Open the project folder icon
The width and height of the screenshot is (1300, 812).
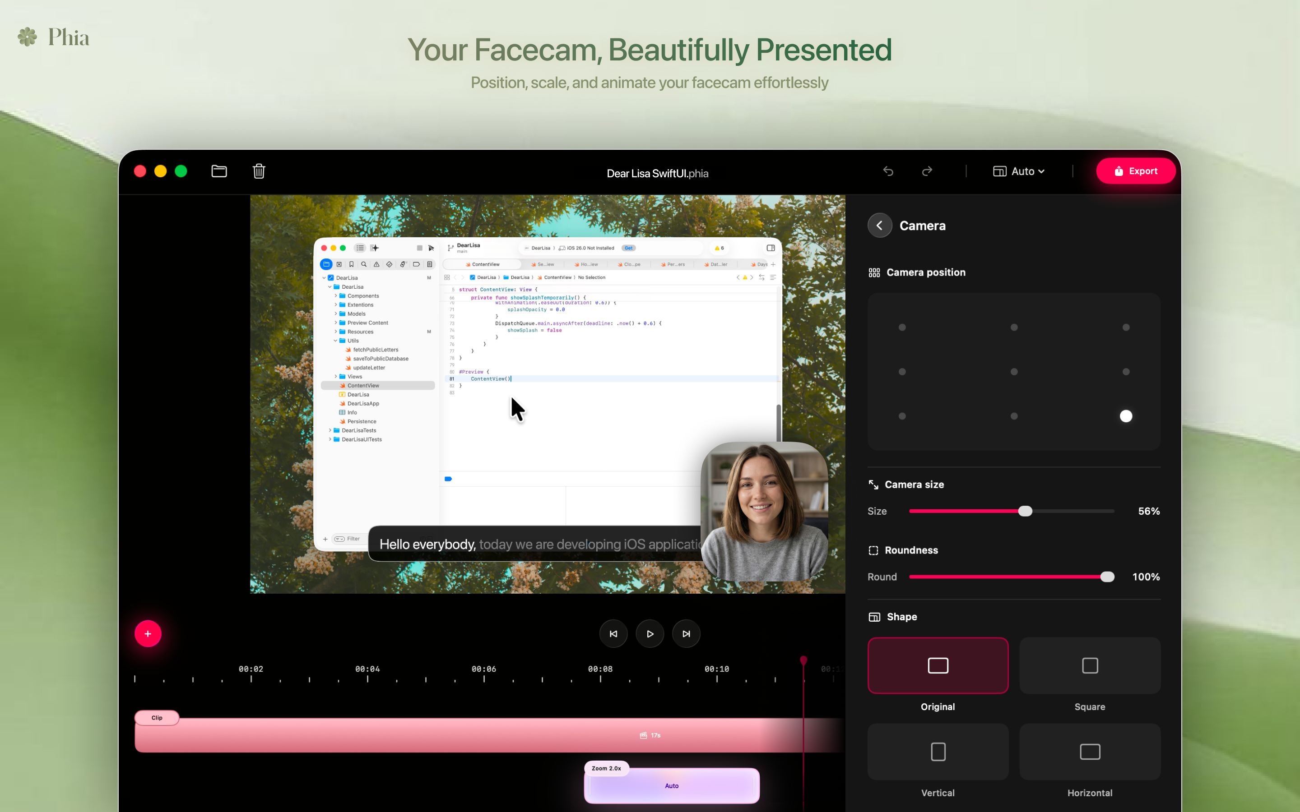click(x=218, y=171)
